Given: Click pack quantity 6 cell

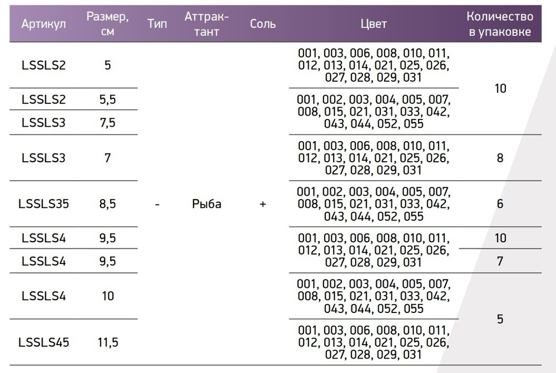Looking at the screenshot, I should pyautogui.click(x=500, y=204).
